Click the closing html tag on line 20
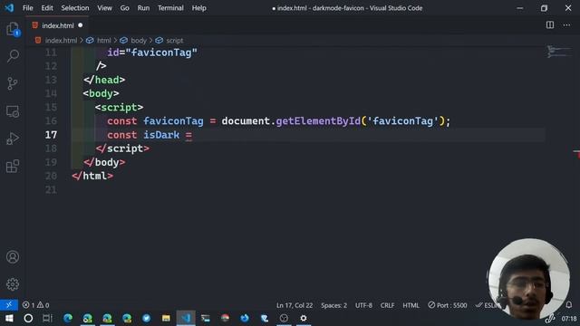The width and height of the screenshot is (580, 326). [x=92, y=176]
